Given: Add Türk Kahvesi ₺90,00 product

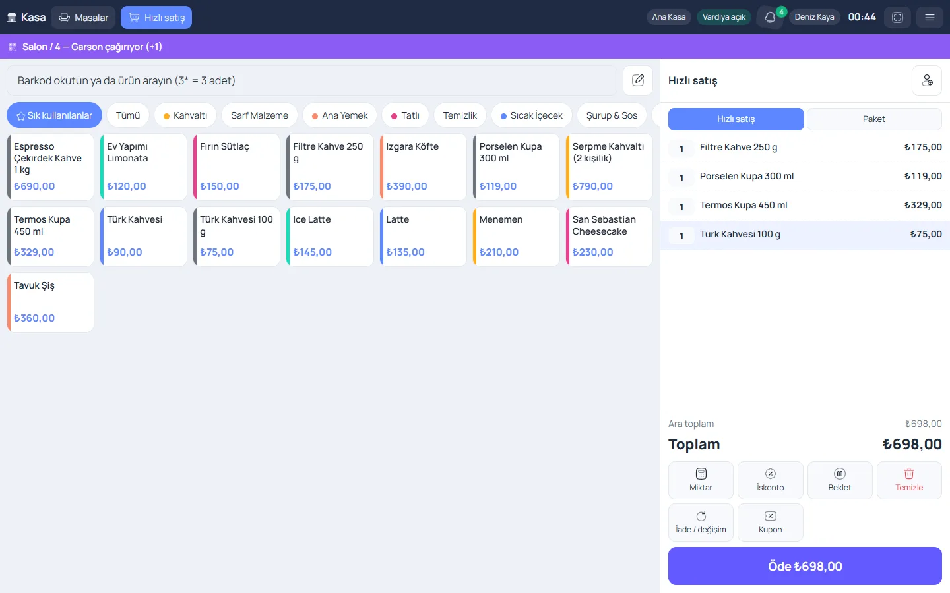Looking at the screenshot, I should coord(143,237).
